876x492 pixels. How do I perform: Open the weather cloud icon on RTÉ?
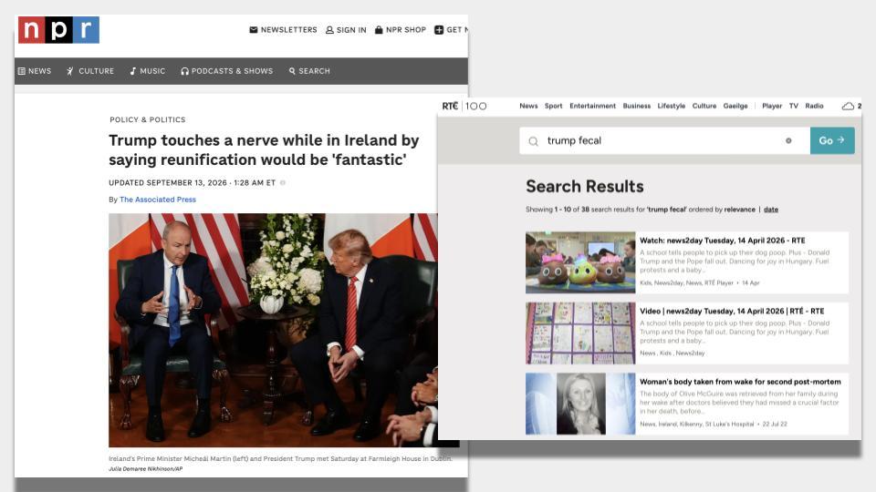pyautogui.click(x=848, y=106)
